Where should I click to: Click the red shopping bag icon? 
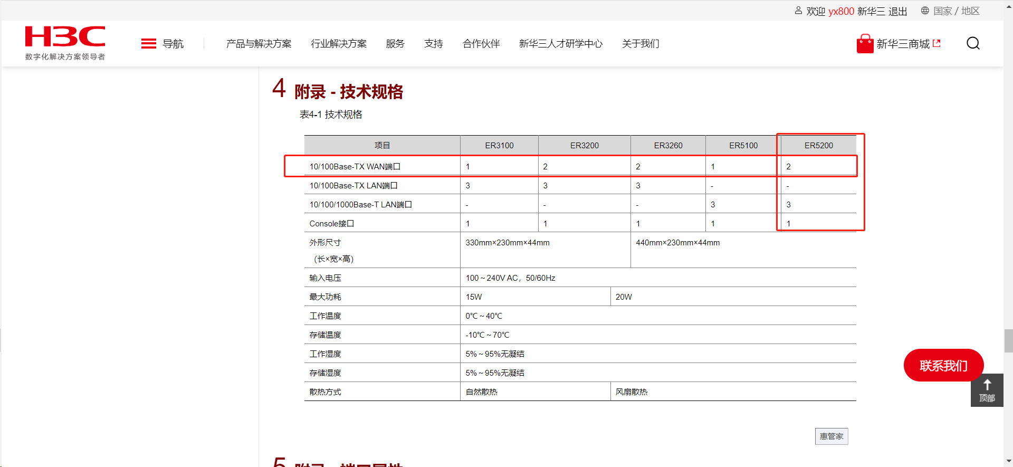point(865,44)
